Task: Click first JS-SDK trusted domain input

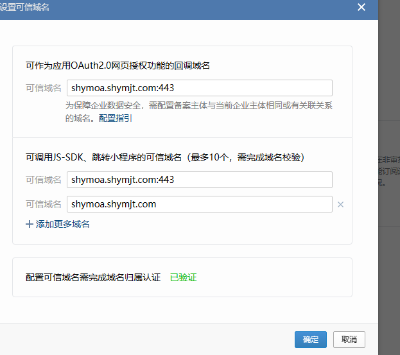Action: pyautogui.click(x=199, y=180)
